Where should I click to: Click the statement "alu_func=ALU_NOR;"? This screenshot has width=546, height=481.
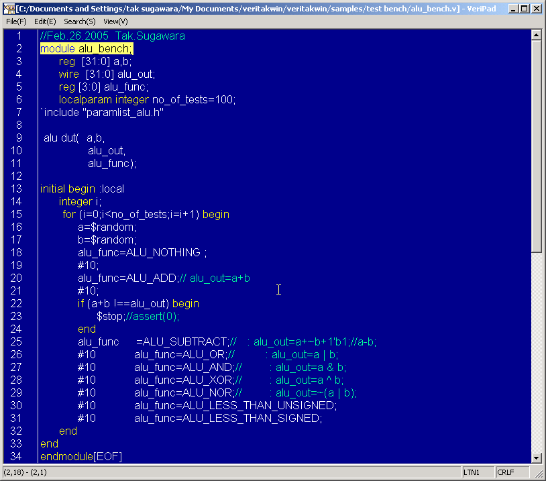tap(184, 393)
